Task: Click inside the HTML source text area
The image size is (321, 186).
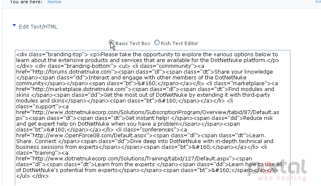Action: pyautogui.click(x=153, y=118)
